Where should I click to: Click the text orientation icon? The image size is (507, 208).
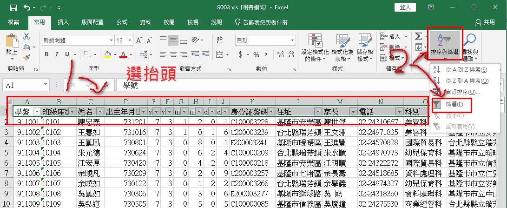tap(195, 40)
